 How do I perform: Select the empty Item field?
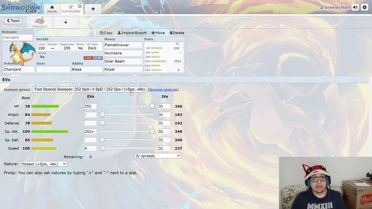coord(53,70)
